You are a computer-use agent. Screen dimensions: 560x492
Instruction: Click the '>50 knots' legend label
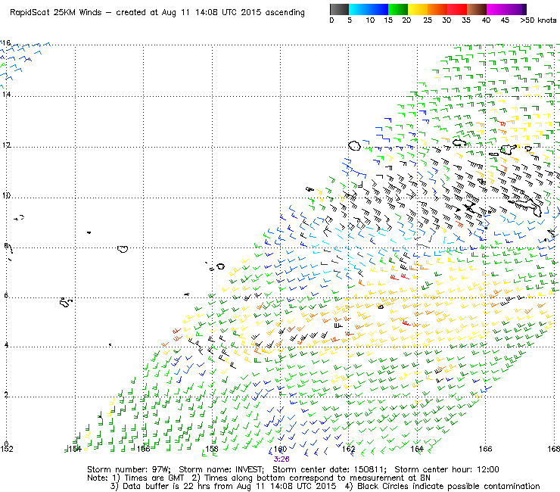pyautogui.click(x=538, y=20)
